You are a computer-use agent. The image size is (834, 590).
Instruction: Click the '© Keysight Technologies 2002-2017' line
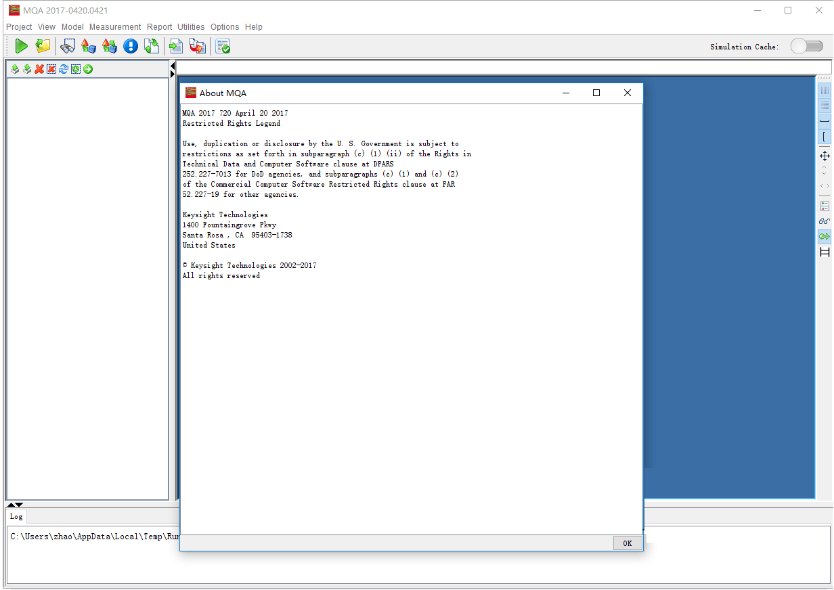[250, 266]
